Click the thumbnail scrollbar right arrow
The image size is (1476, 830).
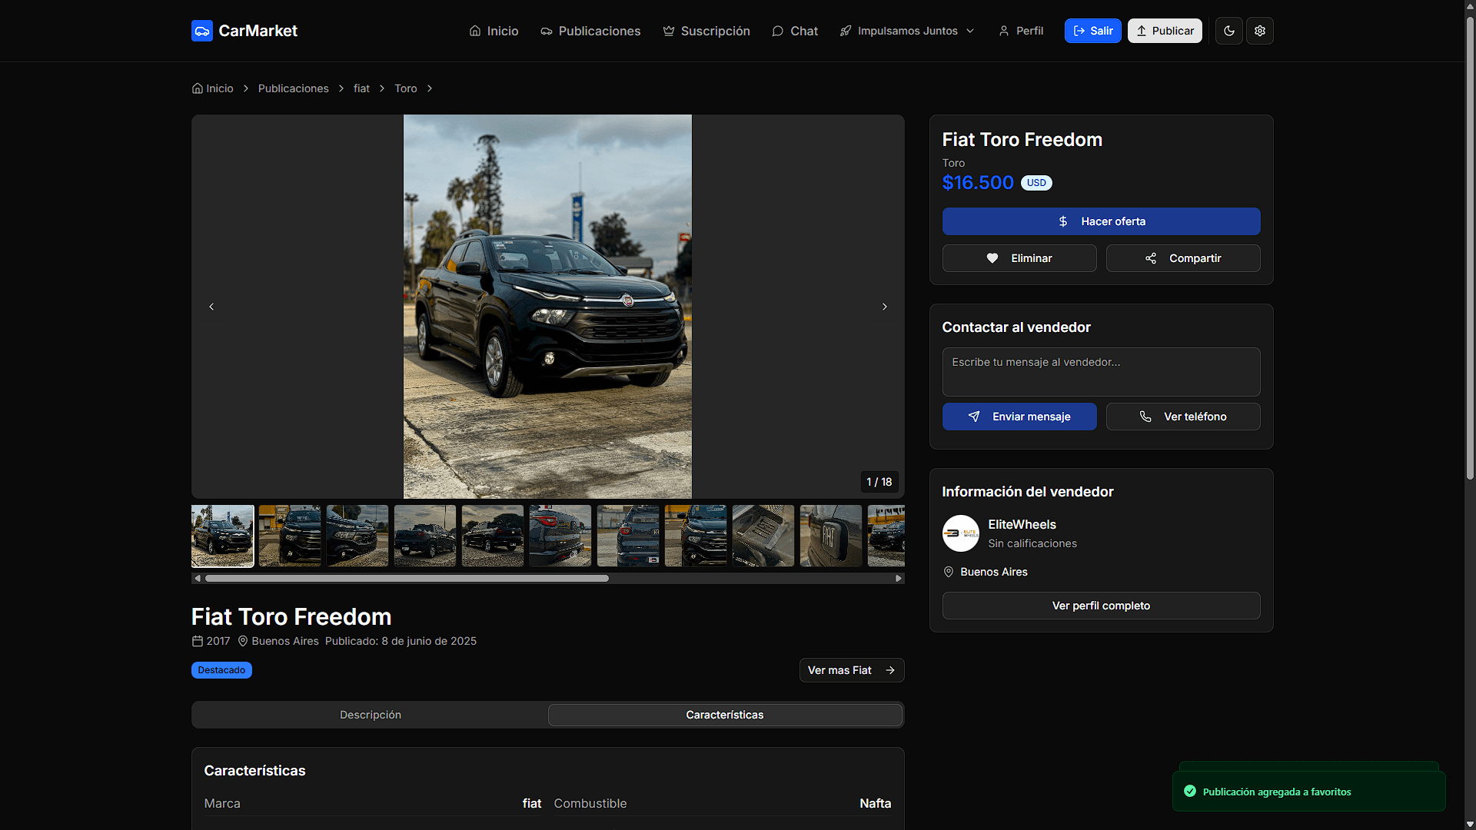click(898, 579)
